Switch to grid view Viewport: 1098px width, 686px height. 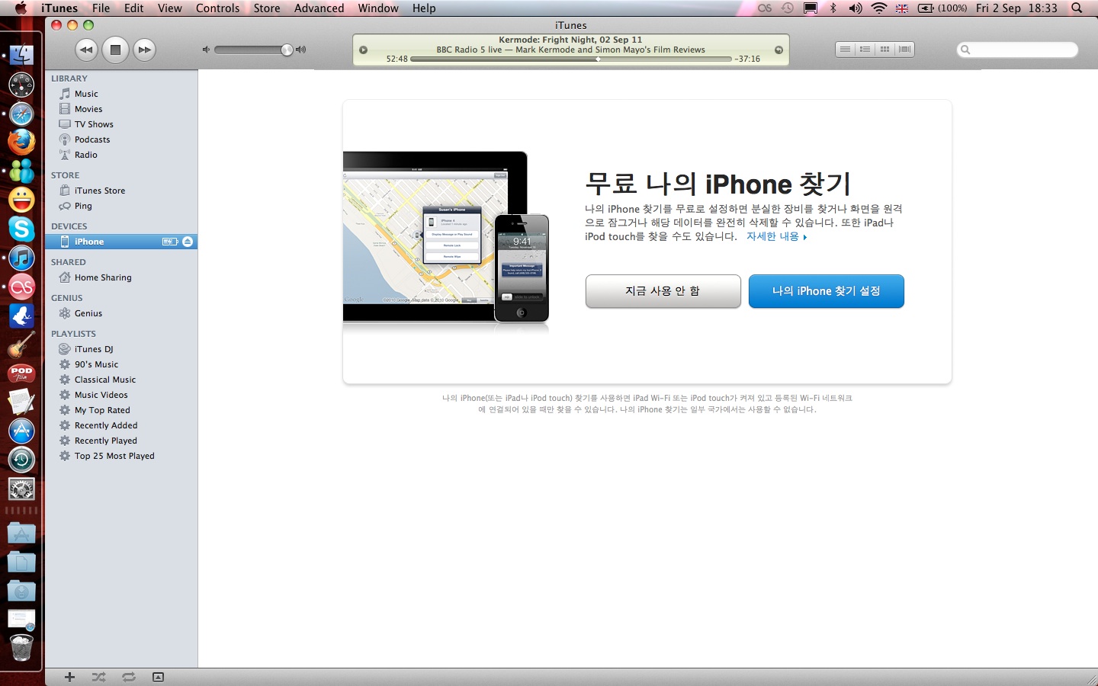tap(884, 50)
